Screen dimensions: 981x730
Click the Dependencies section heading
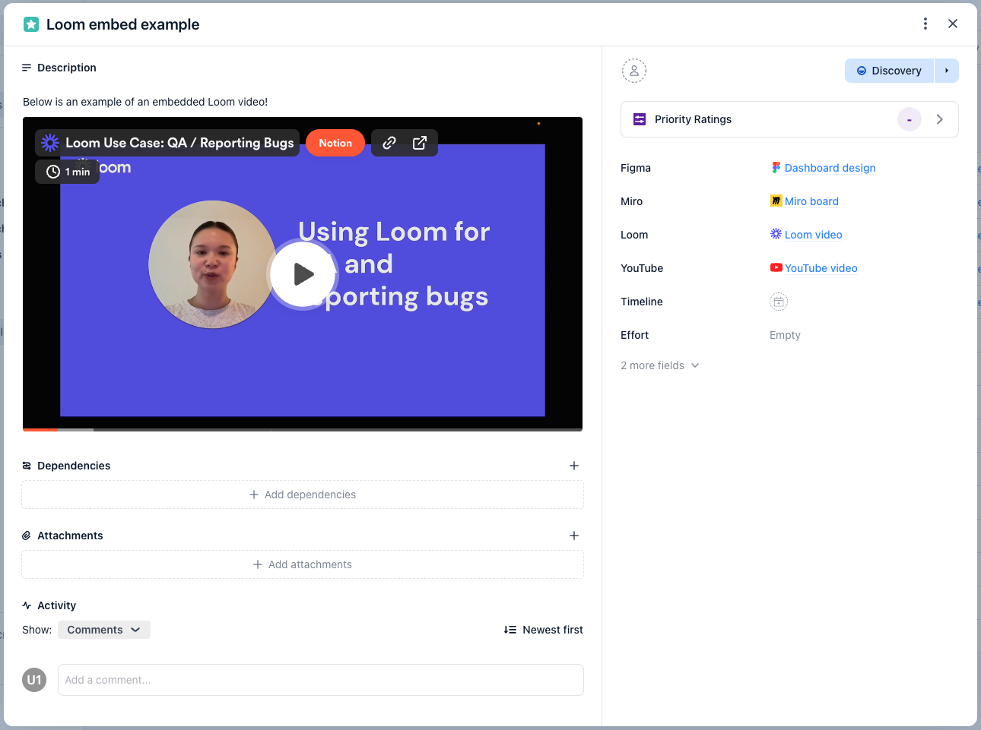(74, 466)
